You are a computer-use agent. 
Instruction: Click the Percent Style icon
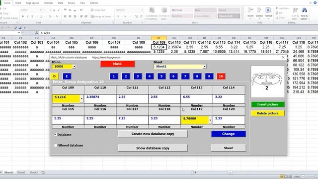pos(125,16)
